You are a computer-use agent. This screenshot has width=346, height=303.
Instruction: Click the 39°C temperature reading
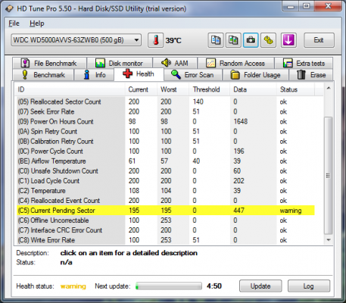[173, 40]
